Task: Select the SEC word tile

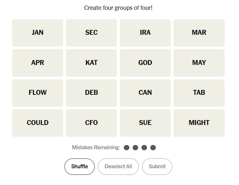Action: [91, 32]
